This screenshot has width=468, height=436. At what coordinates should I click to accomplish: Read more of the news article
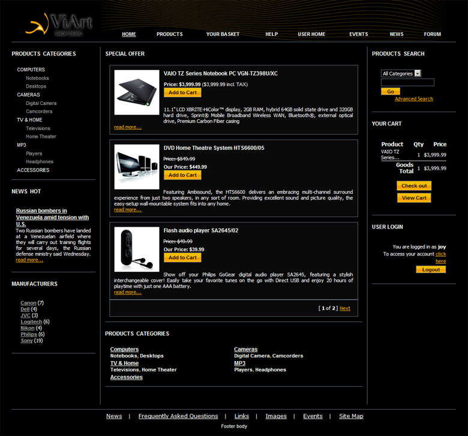coord(29,260)
